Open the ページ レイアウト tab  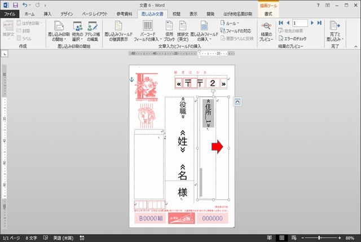tap(95, 14)
